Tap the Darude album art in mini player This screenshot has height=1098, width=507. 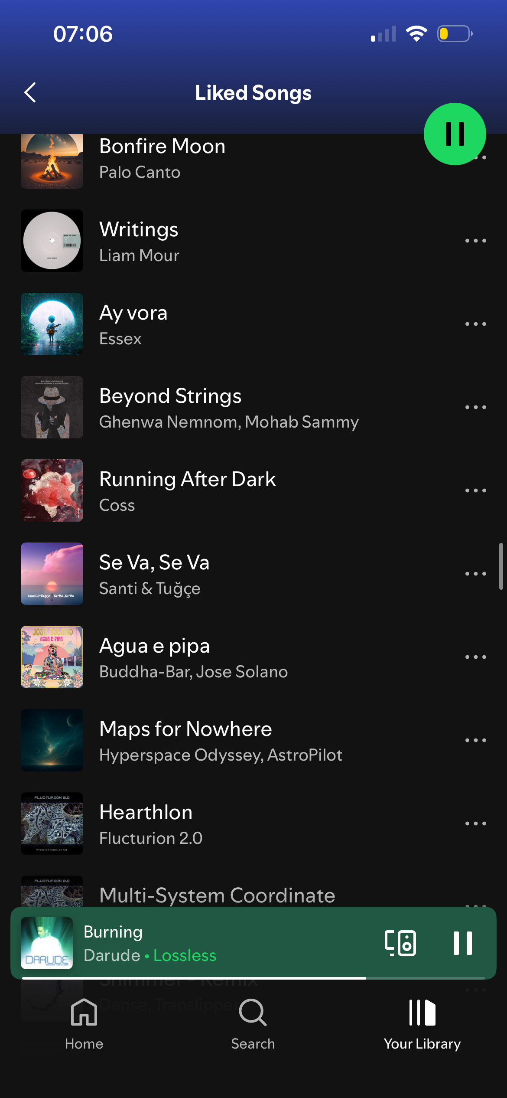pos(47,943)
